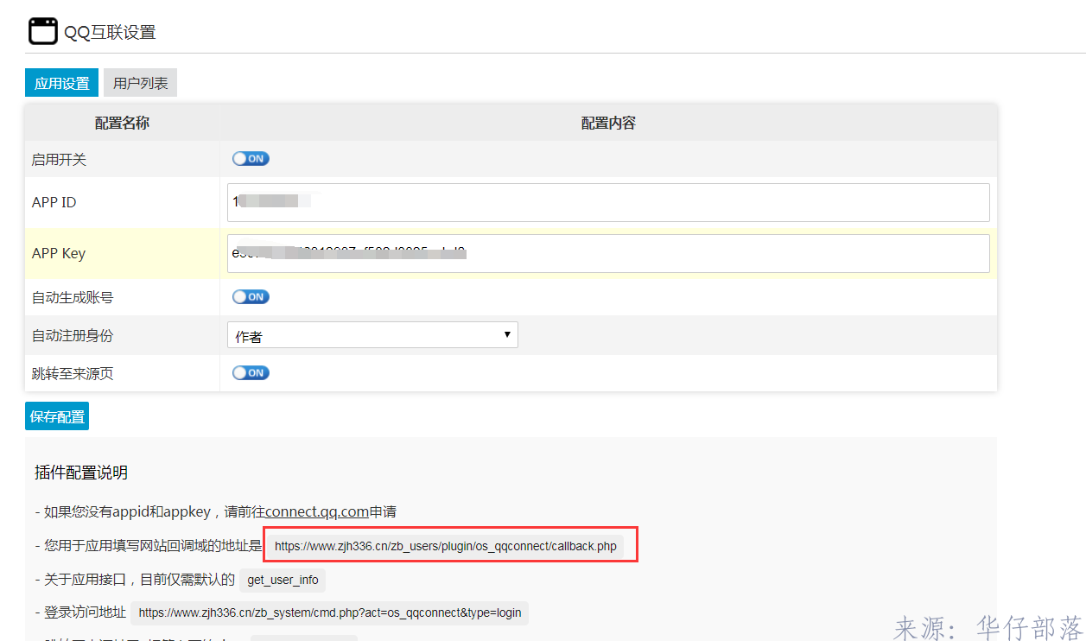This screenshot has width=1086, height=641.
Task: Click the get_user_info code text
Action: [x=283, y=580]
